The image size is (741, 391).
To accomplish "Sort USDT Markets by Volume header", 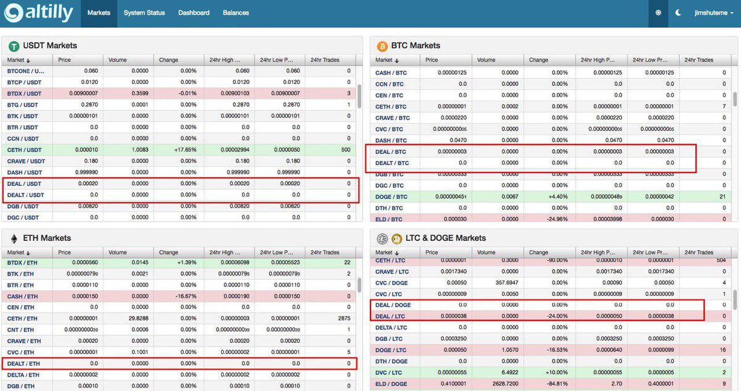I will 129,60.
